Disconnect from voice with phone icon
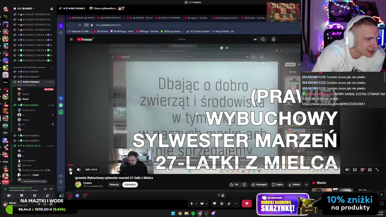Image resolution: width=386 pixels, height=217 pixels. [x=51, y=189]
